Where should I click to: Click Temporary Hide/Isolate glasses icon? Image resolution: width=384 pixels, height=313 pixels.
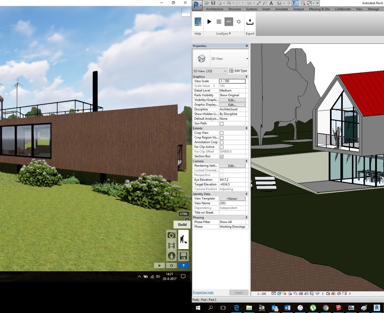pos(317,293)
